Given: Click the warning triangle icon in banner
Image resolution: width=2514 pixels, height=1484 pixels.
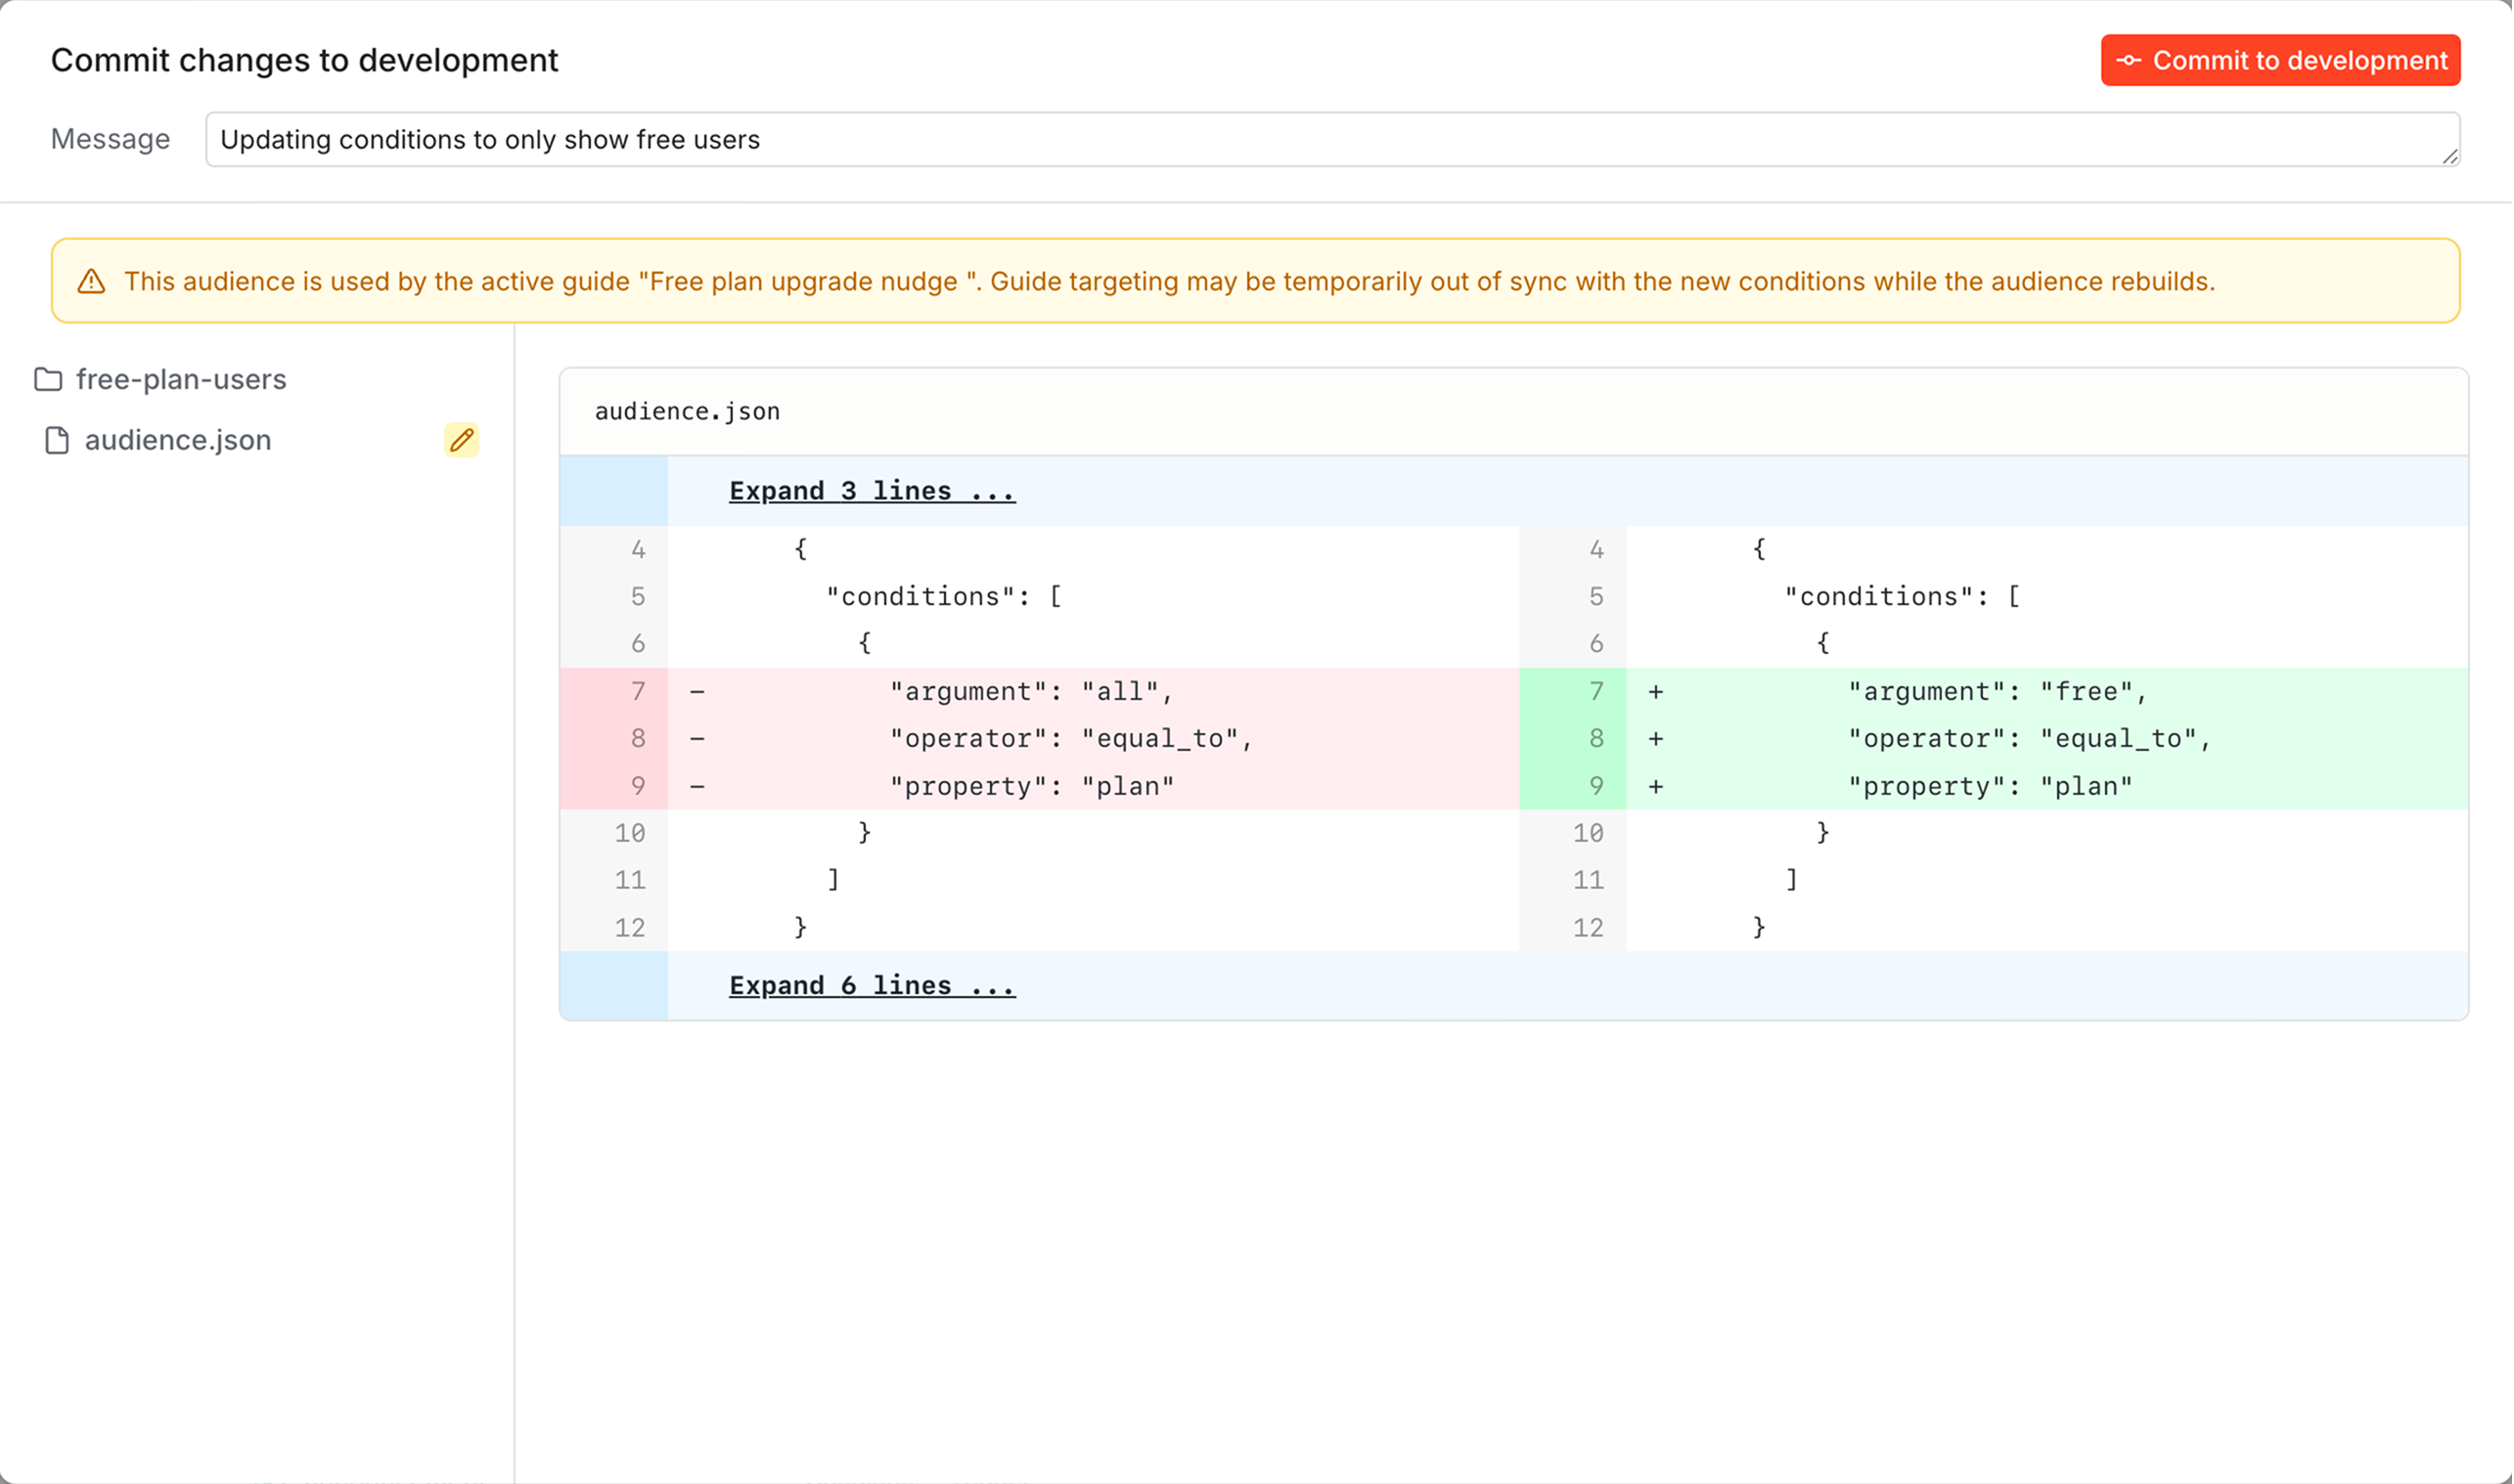Looking at the screenshot, I should [x=91, y=281].
